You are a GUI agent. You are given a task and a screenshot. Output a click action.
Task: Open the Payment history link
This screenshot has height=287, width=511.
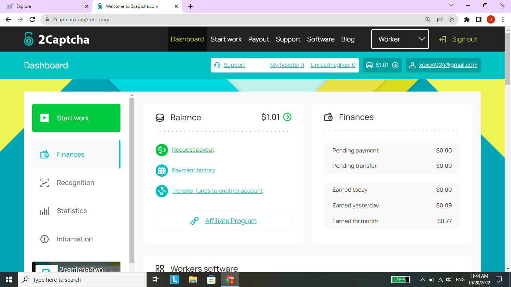pos(193,170)
